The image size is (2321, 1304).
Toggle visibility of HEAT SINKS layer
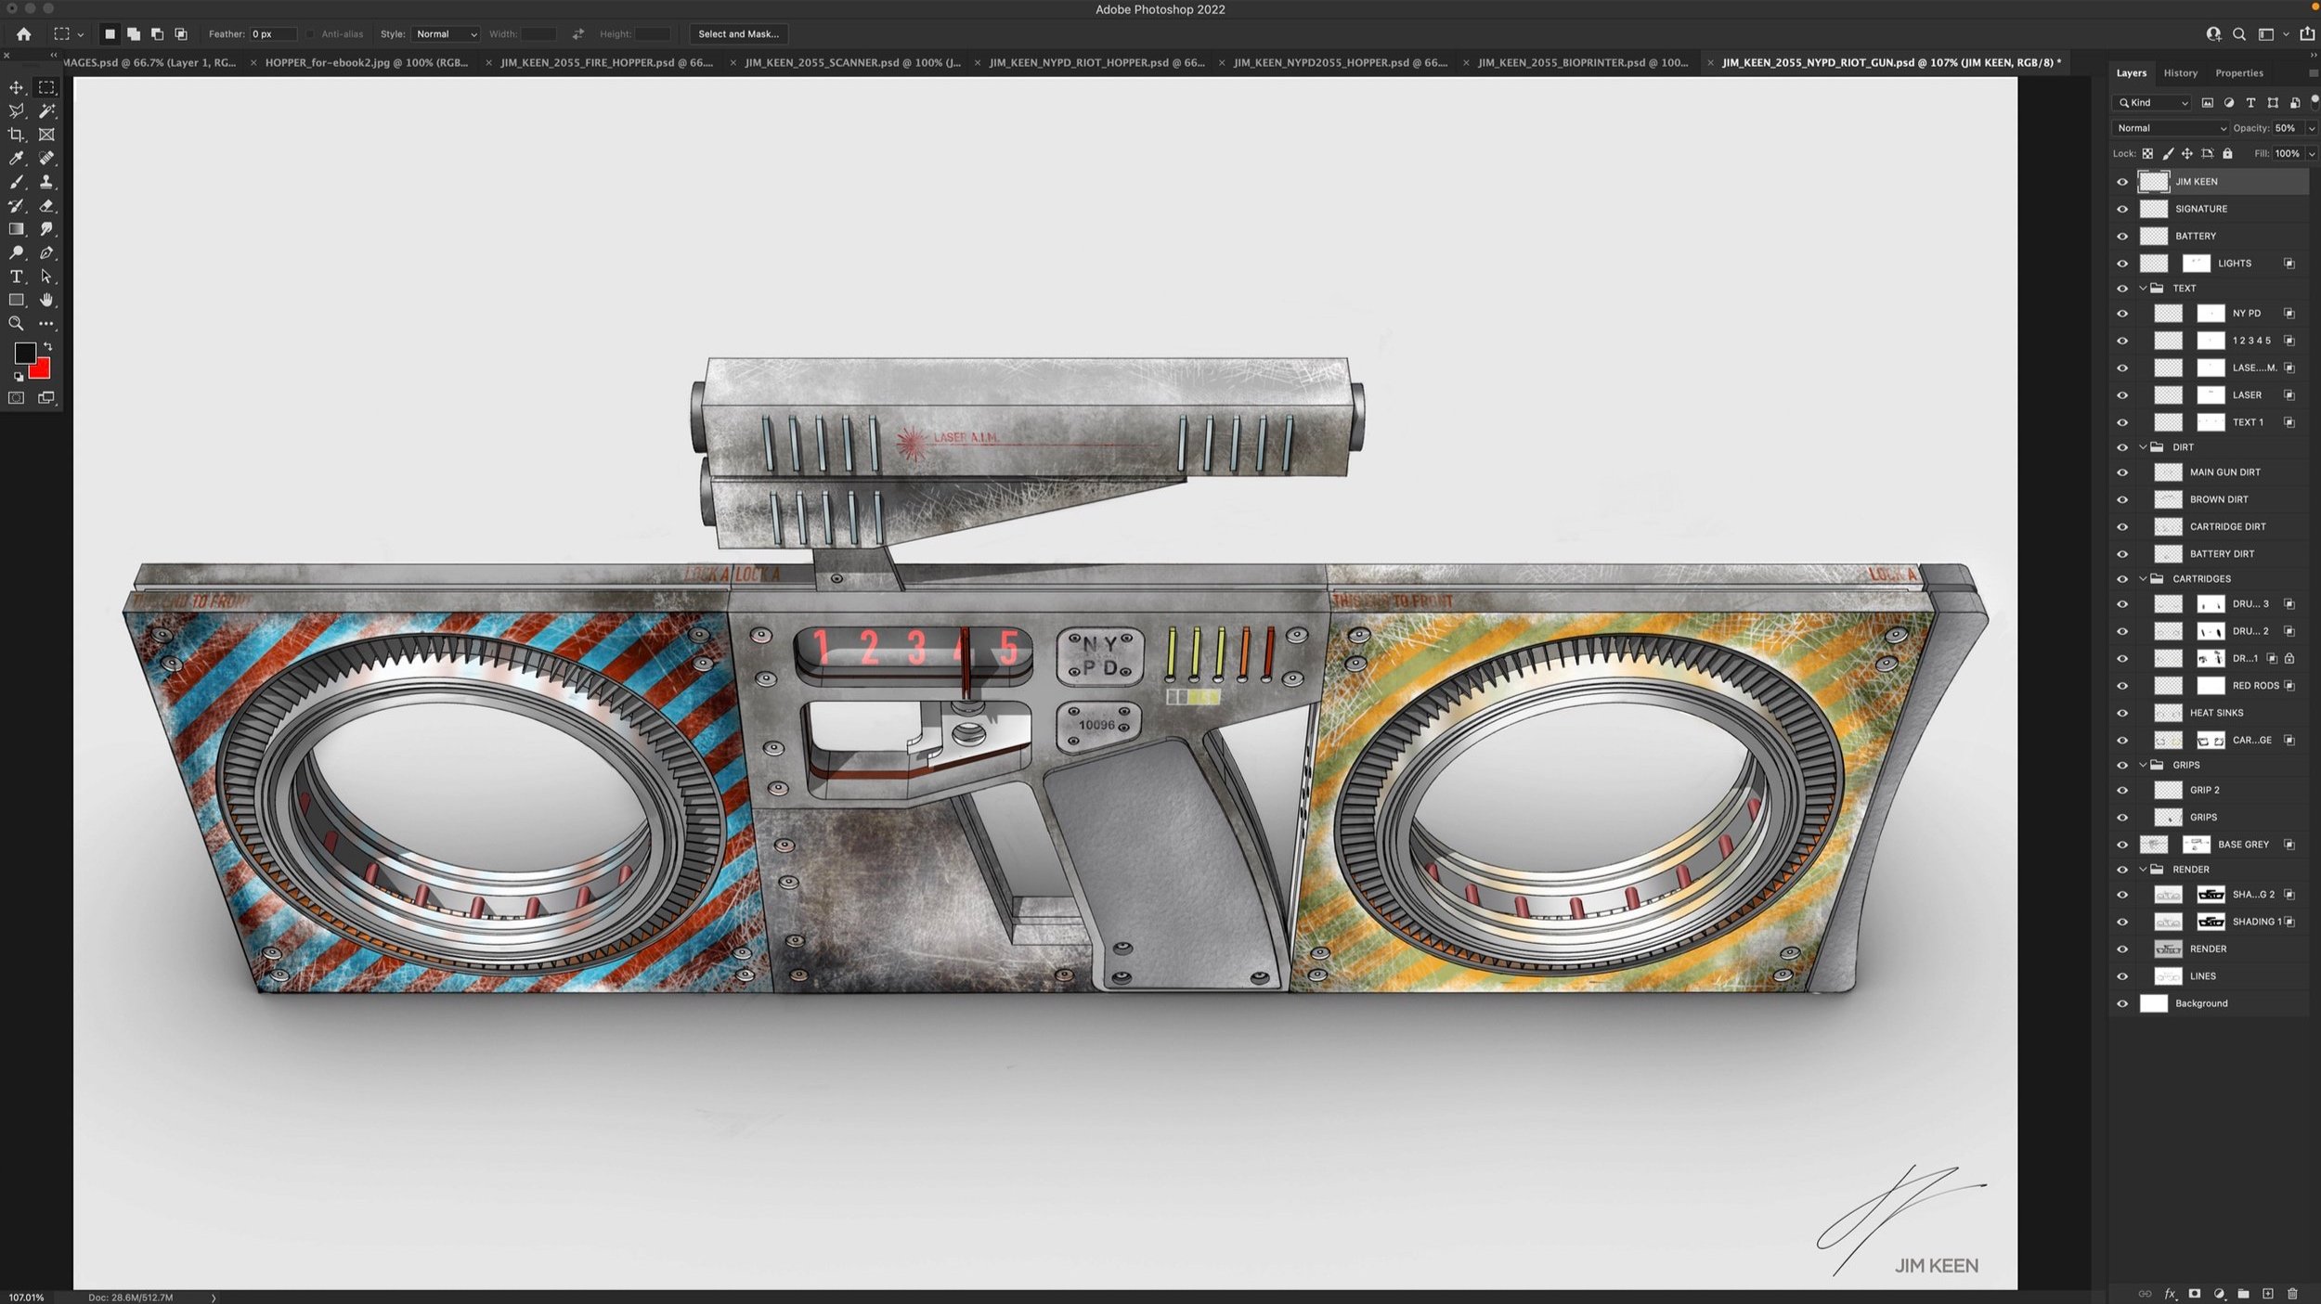tap(2122, 713)
